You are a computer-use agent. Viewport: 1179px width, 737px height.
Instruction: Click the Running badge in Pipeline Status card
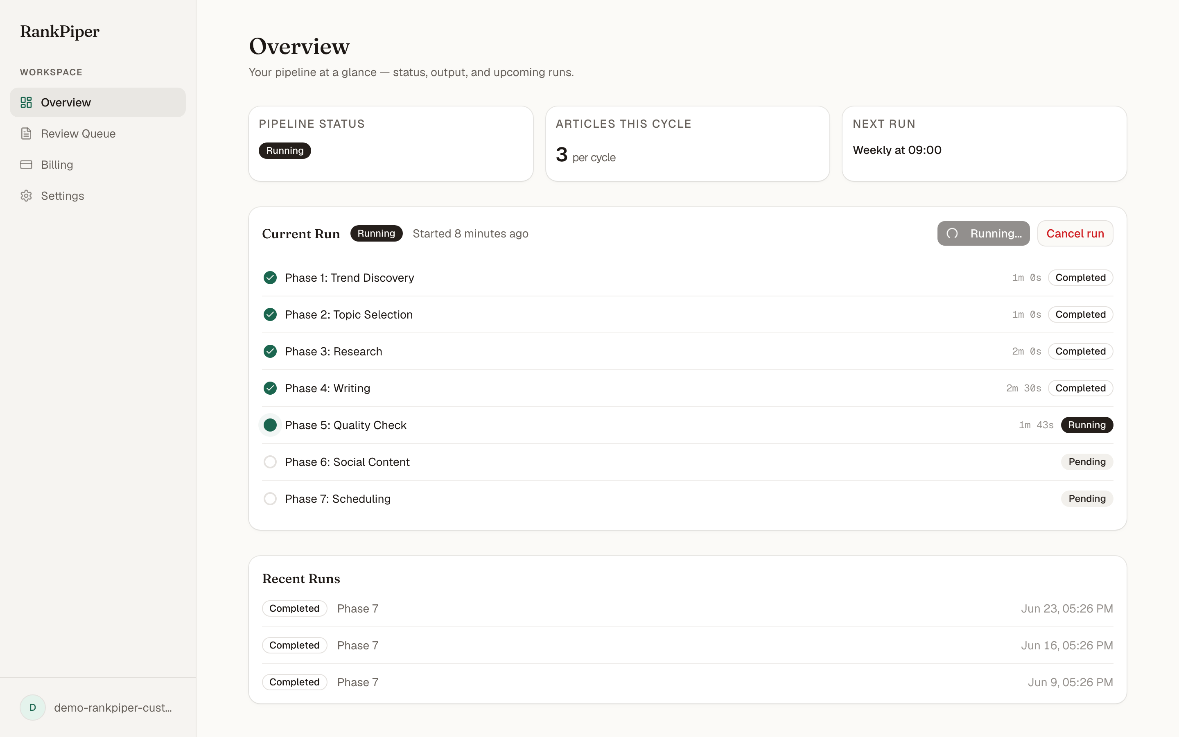(285, 151)
